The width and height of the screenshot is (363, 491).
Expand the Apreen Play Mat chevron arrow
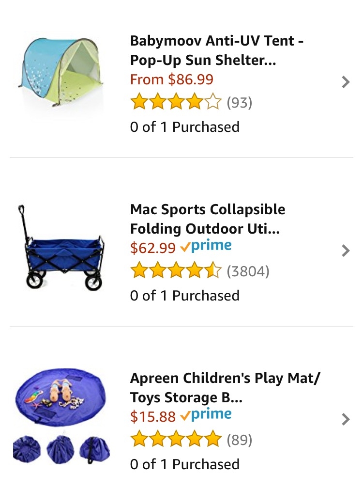pyautogui.click(x=346, y=419)
